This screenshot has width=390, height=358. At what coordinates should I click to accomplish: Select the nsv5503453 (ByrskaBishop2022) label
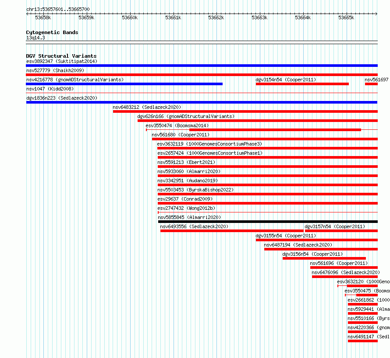tap(195, 190)
